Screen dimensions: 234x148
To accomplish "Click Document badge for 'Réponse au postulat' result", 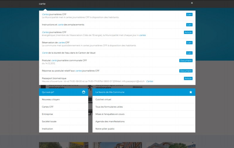I will pyautogui.click(x=186, y=71).
